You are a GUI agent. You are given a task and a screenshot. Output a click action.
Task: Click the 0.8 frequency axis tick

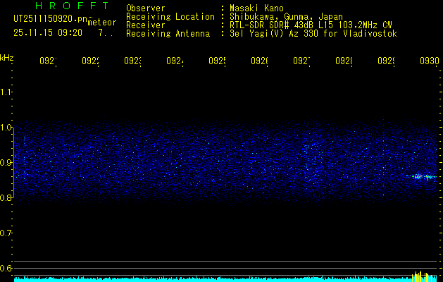point(7,198)
